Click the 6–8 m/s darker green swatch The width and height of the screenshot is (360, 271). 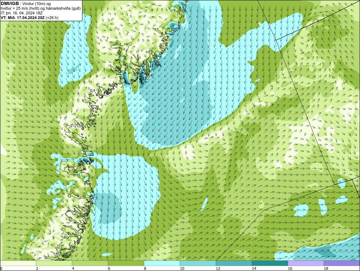[126, 263]
